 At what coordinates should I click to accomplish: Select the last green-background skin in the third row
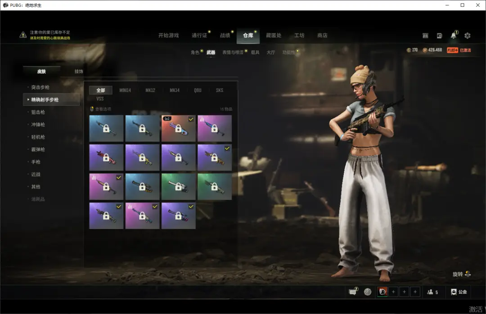click(215, 187)
